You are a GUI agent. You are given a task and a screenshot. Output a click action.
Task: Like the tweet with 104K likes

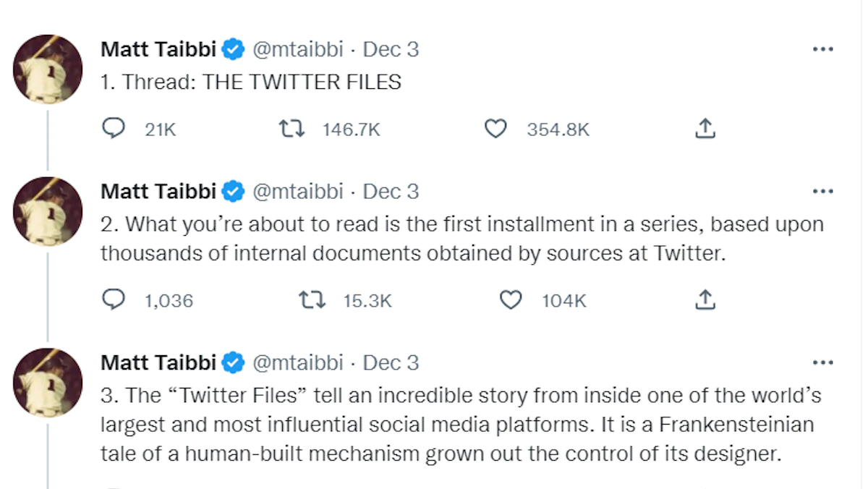[x=511, y=300]
